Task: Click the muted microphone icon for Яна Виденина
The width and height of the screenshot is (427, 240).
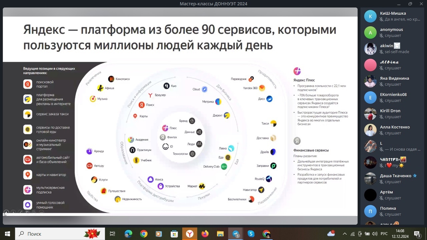Action: [x=382, y=84]
